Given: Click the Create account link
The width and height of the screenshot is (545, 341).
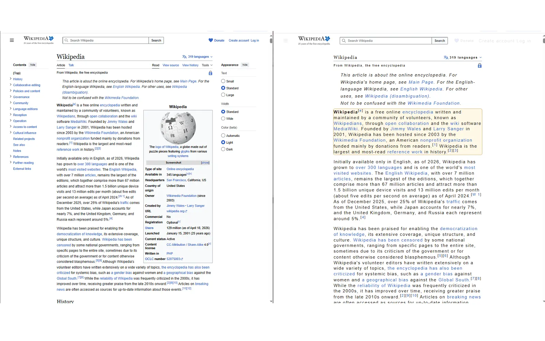Looking at the screenshot, I should (x=239, y=40).
